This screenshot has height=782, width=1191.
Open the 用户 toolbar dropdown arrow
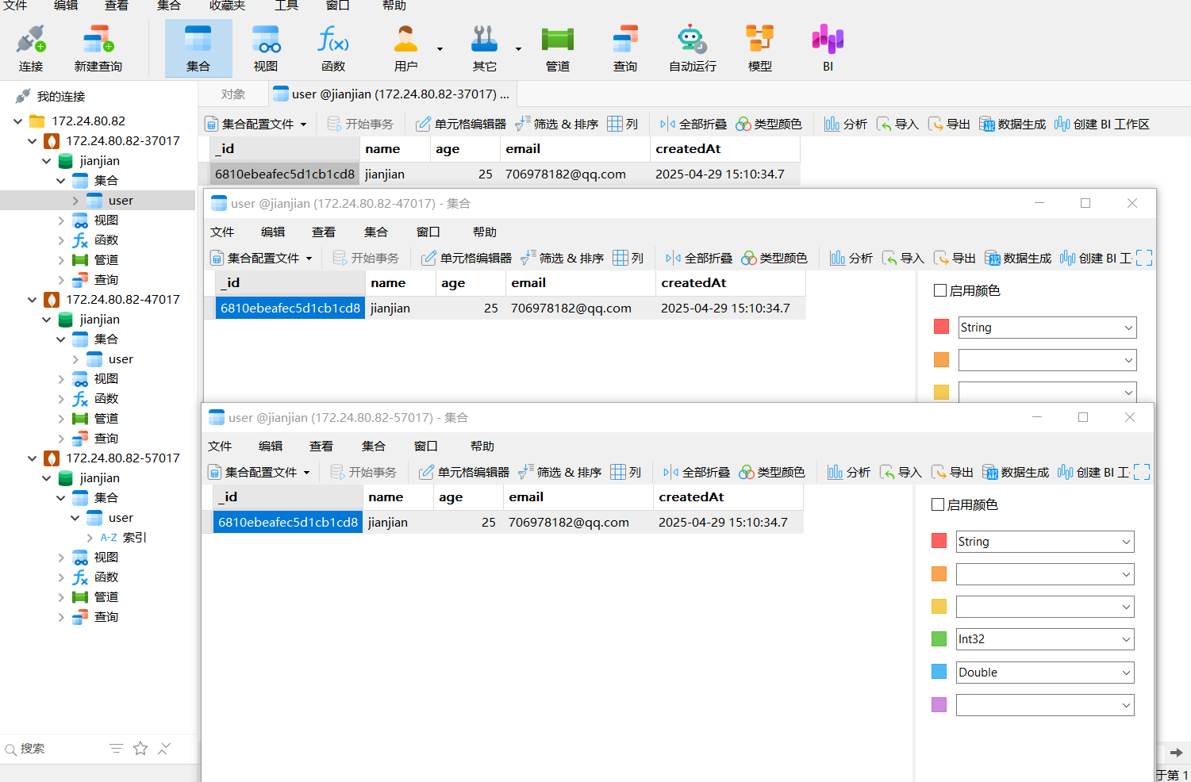(x=440, y=49)
